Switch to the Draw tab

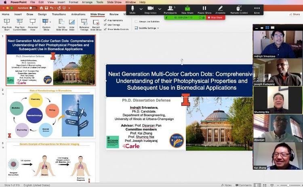tap(30, 14)
